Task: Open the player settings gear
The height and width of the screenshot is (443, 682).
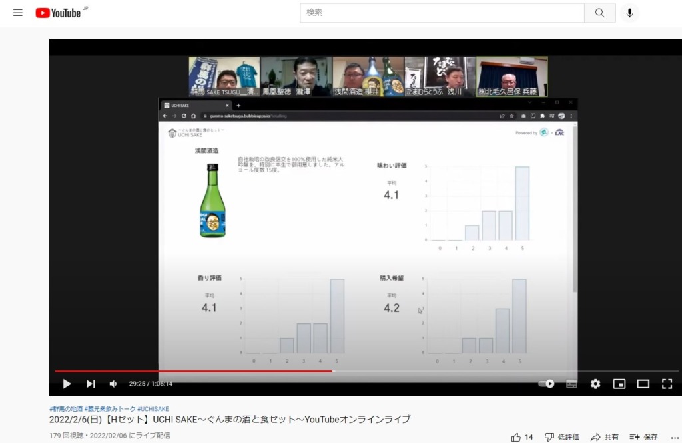Action: [595, 384]
